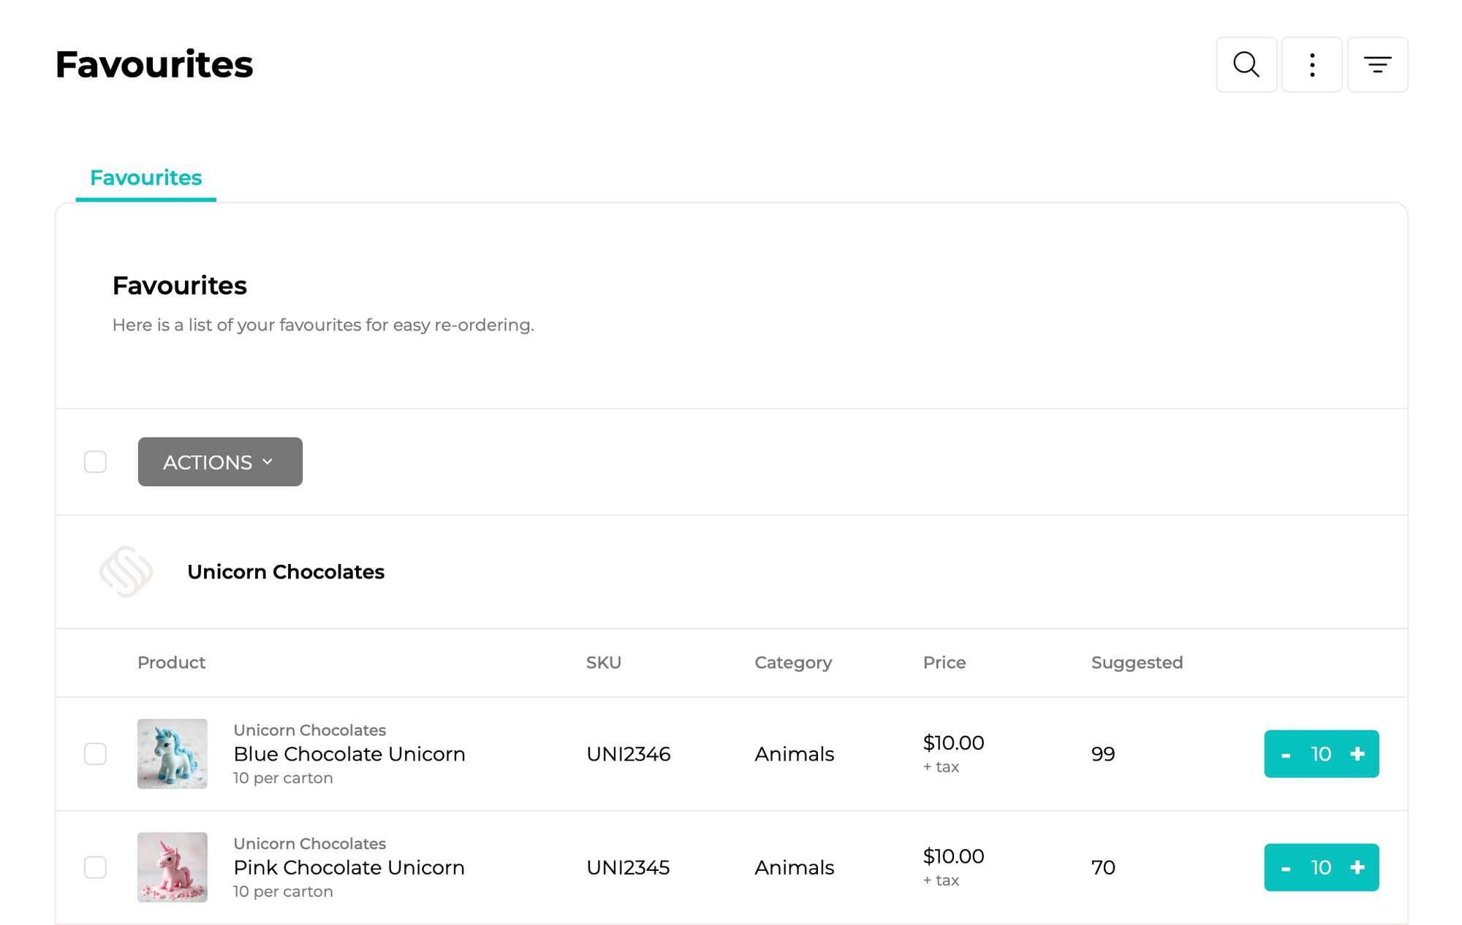
Task: Decrease Blue Chocolate Unicorn quantity with minus
Action: [x=1286, y=754]
